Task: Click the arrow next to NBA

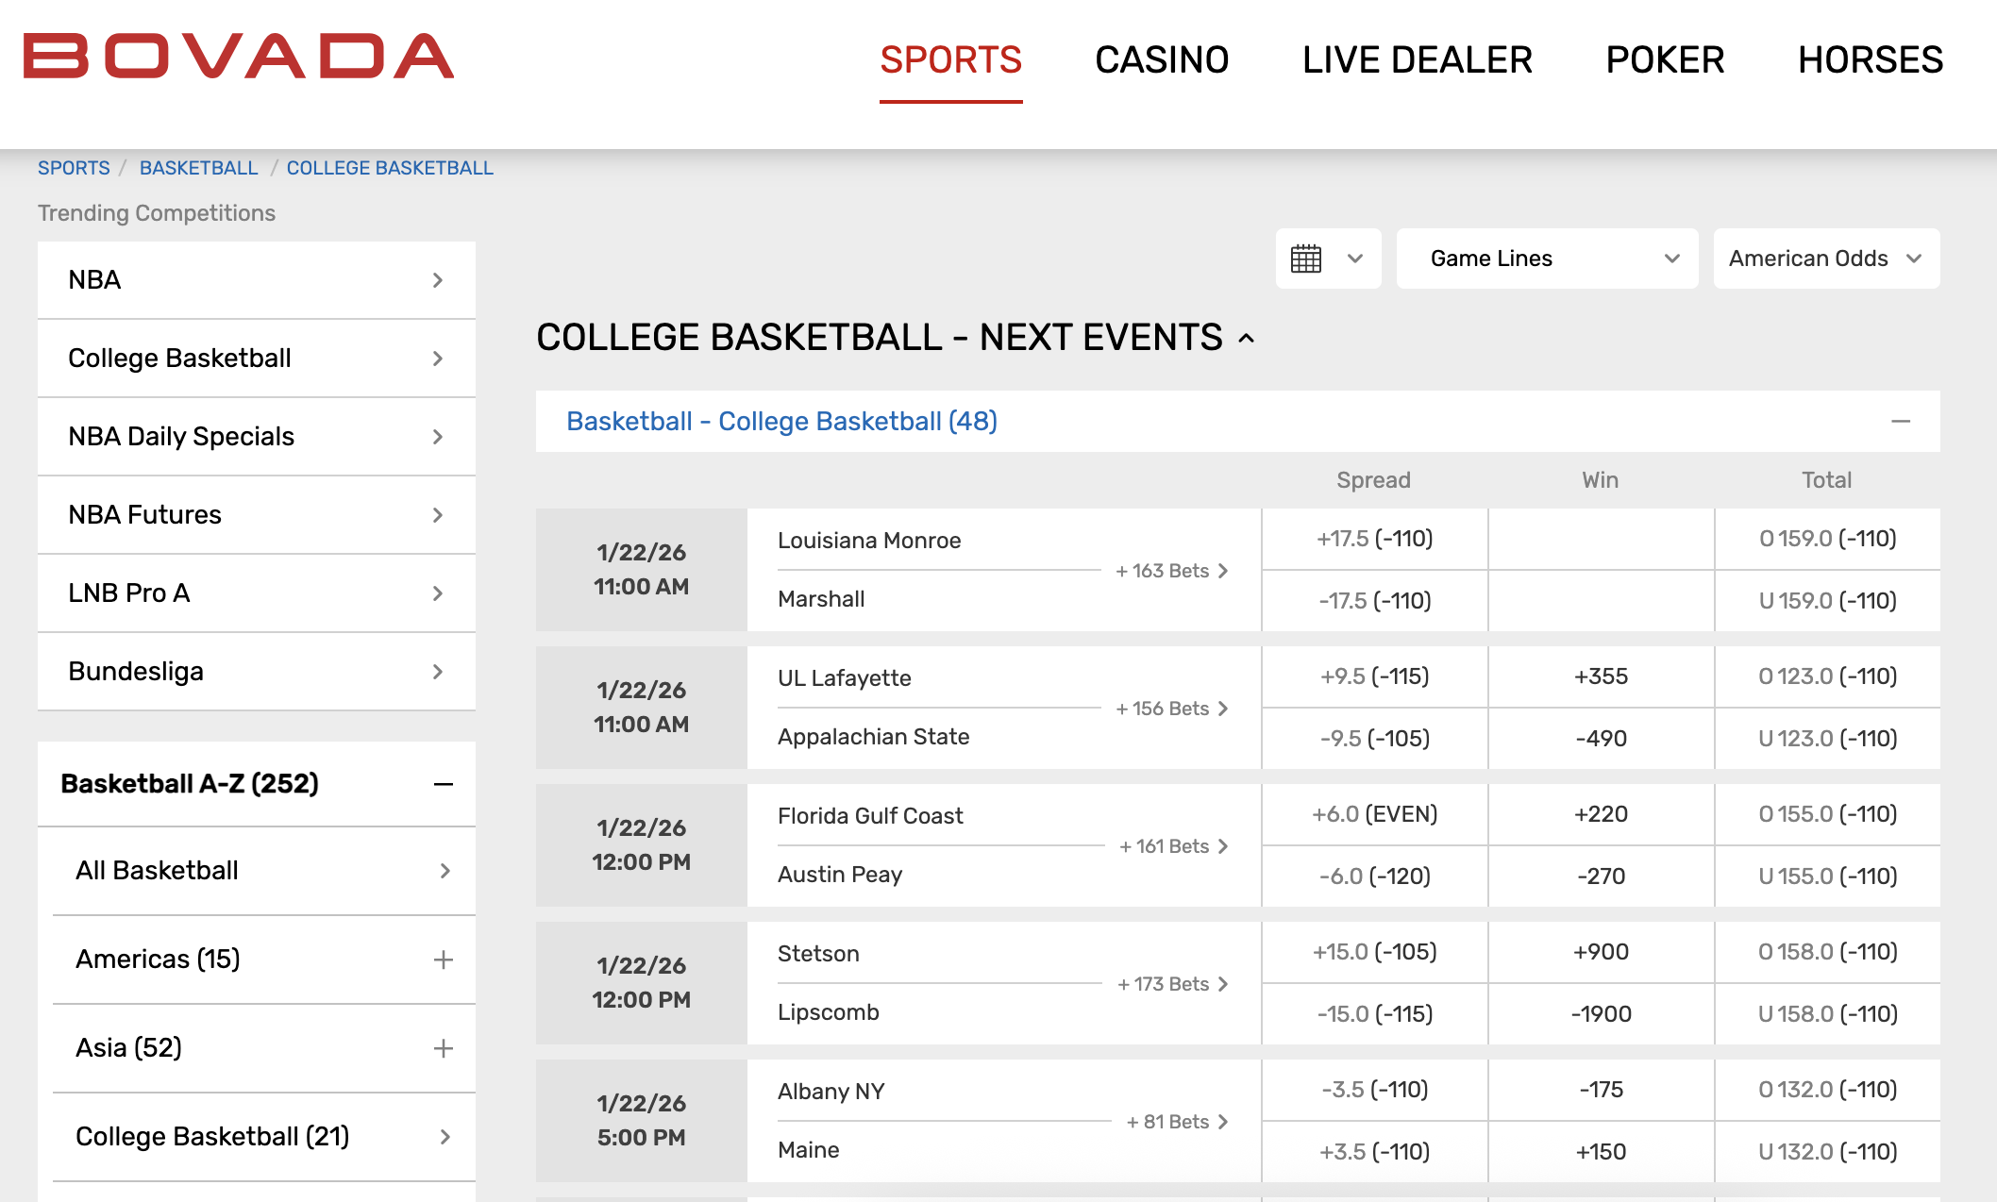Action: [438, 280]
